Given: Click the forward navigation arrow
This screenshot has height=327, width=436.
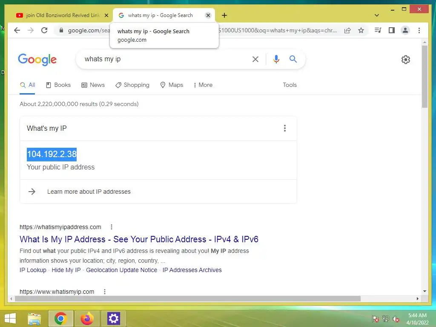Looking at the screenshot, I should pyautogui.click(x=31, y=30).
